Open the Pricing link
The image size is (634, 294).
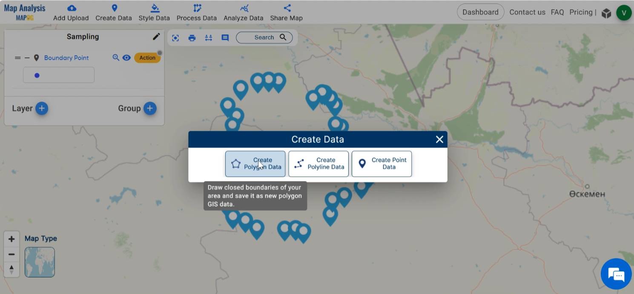coord(581,12)
